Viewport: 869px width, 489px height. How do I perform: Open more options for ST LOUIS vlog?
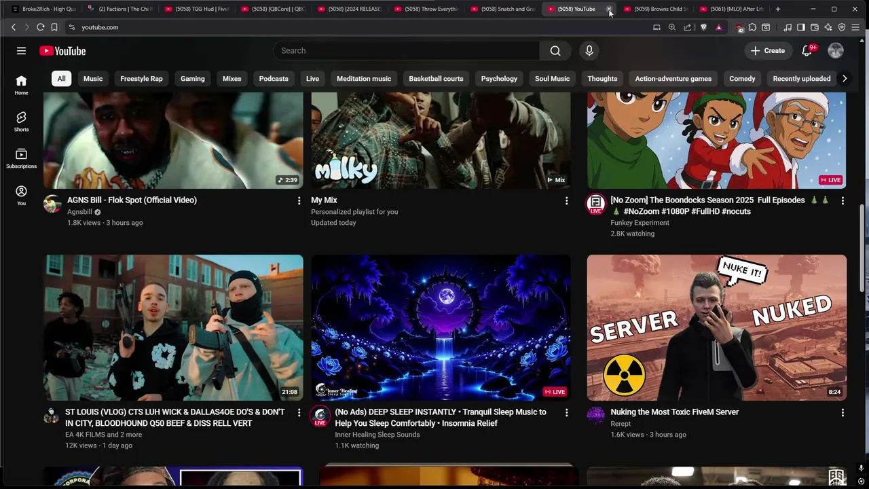point(299,412)
